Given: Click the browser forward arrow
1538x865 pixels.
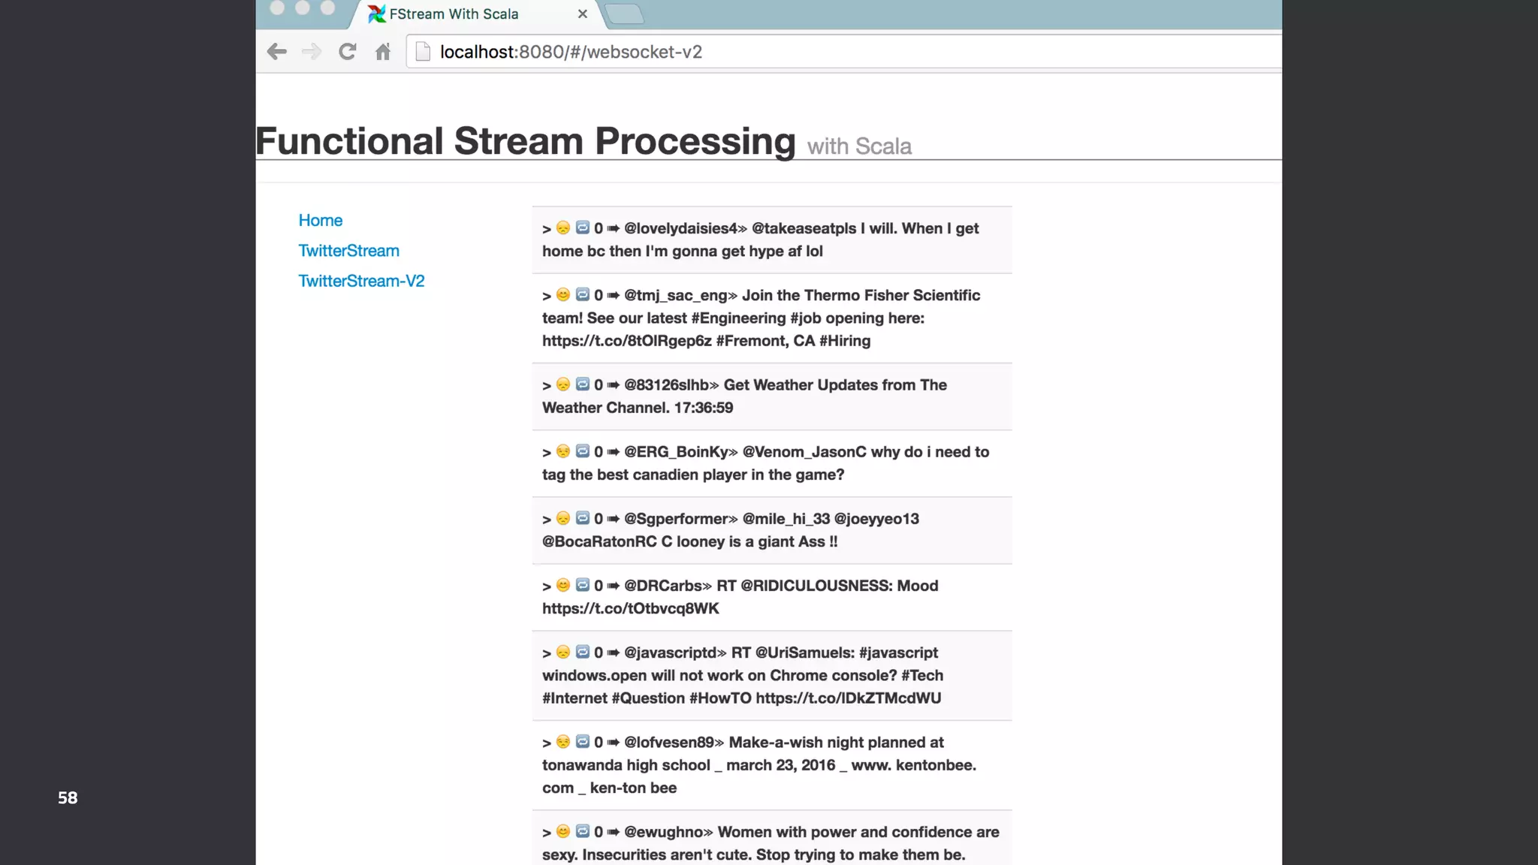Looking at the screenshot, I should coord(311,52).
